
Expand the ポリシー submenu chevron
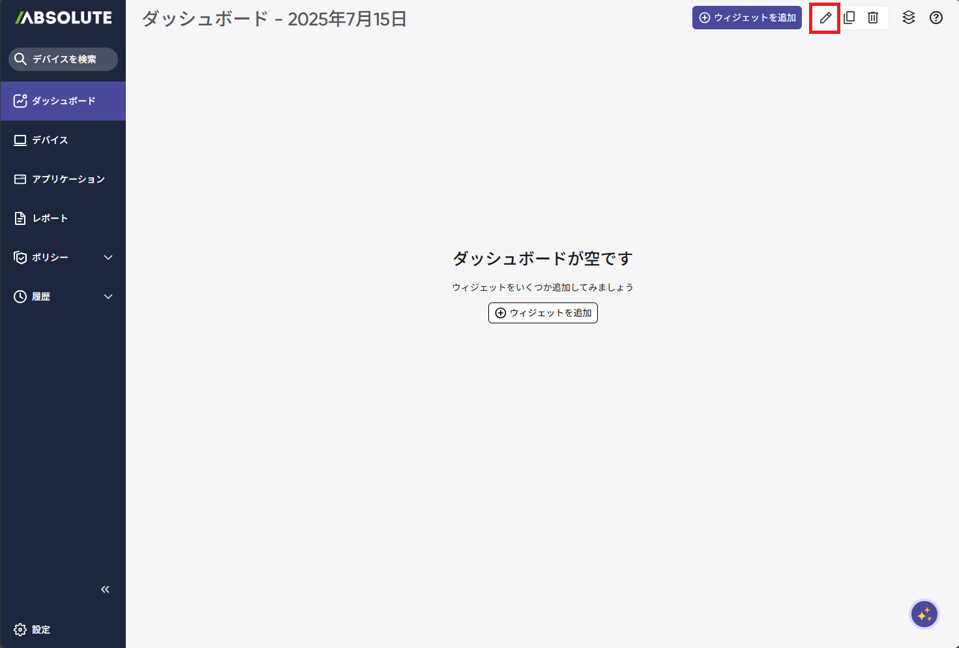[x=108, y=258]
